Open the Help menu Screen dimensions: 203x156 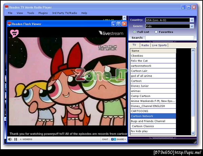tap(84, 13)
